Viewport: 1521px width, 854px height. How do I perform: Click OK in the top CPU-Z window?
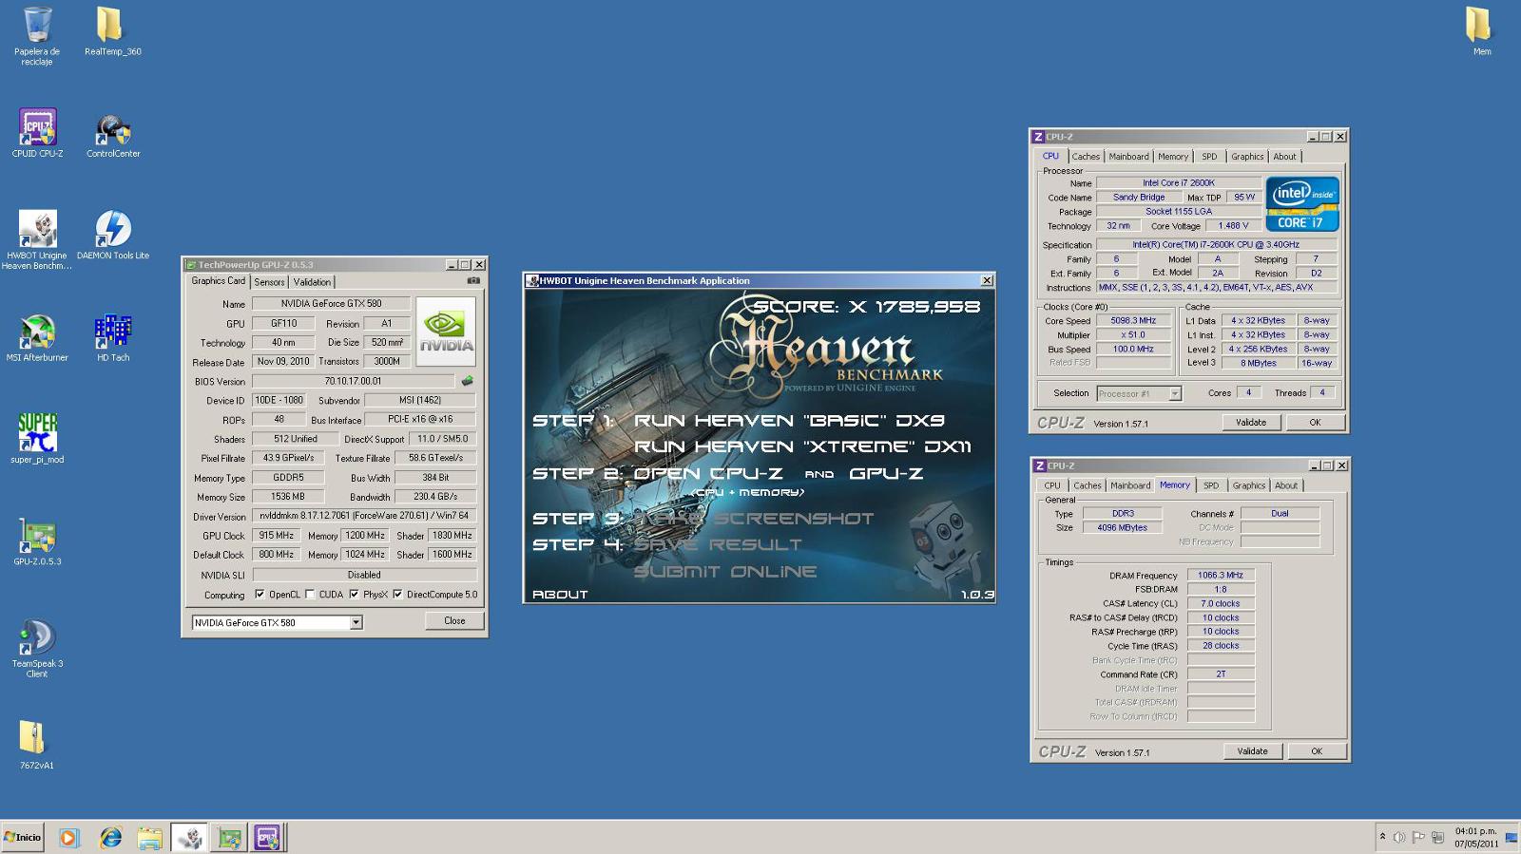[x=1315, y=423]
